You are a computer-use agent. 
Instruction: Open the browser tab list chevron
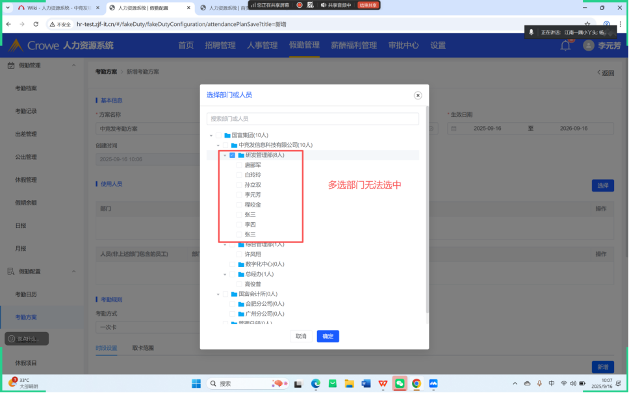[8, 8]
